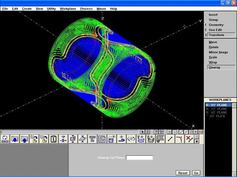The width and height of the screenshot is (237, 177).
Task: Open the Process menu
Action: 86,9
